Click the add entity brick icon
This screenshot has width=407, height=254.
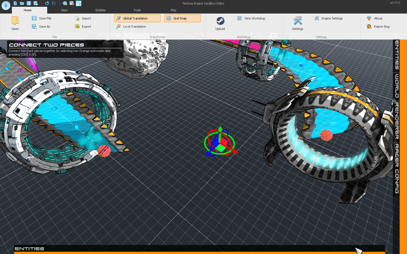click(x=65, y=3)
